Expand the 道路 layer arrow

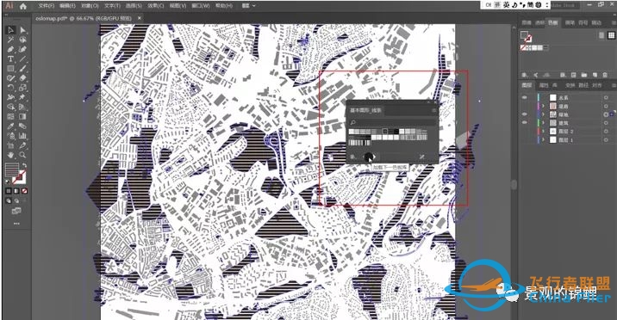(544, 106)
